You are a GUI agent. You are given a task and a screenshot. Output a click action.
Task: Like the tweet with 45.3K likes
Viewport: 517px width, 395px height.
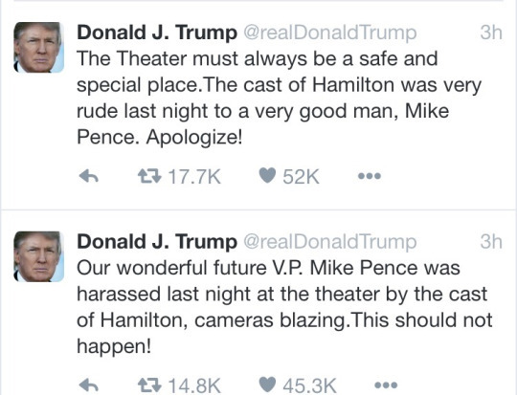click(267, 384)
